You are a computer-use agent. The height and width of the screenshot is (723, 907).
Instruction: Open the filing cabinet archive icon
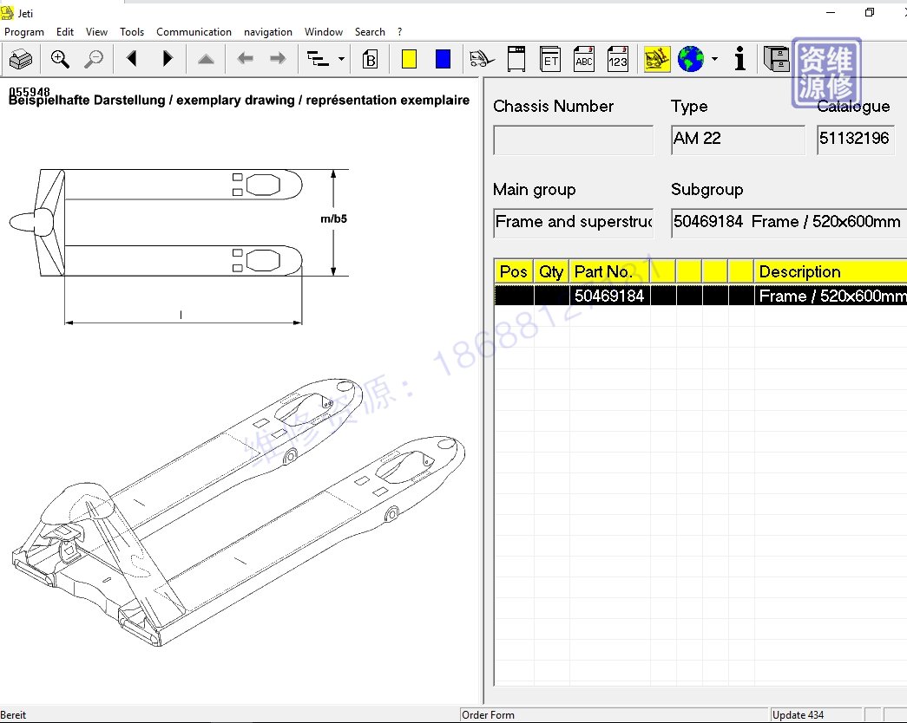pyautogui.click(x=776, y=59)
